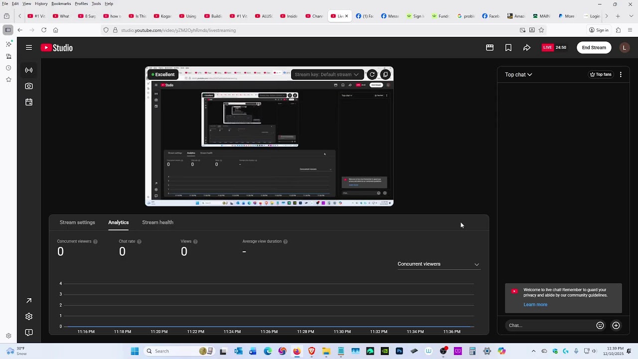Click help icon next to Chat rate
The height and width of the screenshot is (359, 638).
(x=139, y=242)
